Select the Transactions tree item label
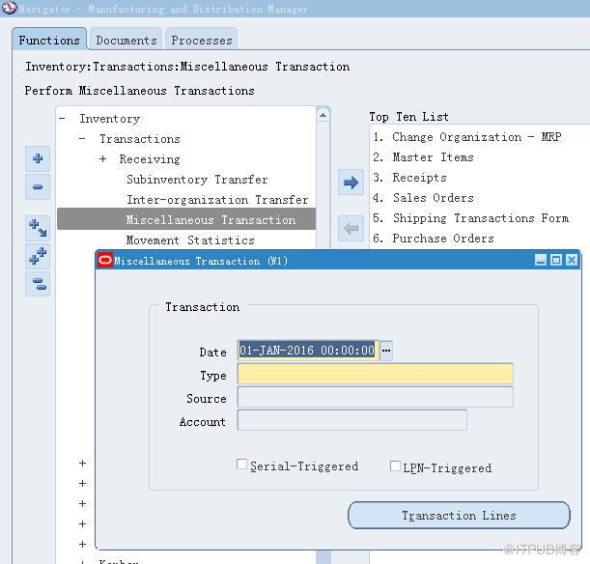The width and height of the screenshot is (590, 564). (140, 139)
